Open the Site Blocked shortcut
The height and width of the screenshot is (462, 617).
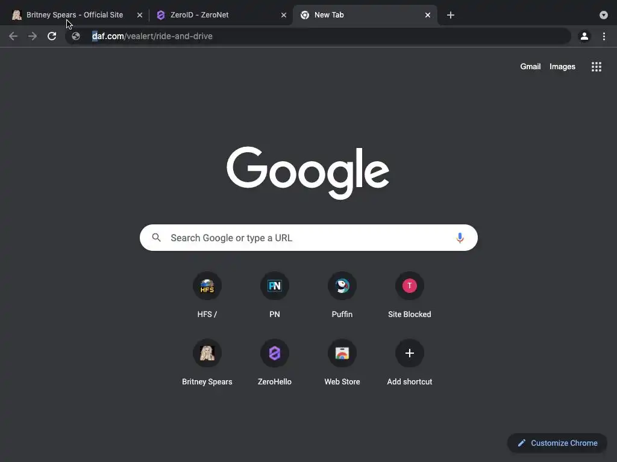coord(410,295)
